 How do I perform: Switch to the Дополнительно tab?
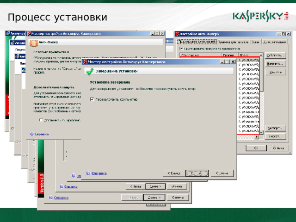tap(274, 42)
